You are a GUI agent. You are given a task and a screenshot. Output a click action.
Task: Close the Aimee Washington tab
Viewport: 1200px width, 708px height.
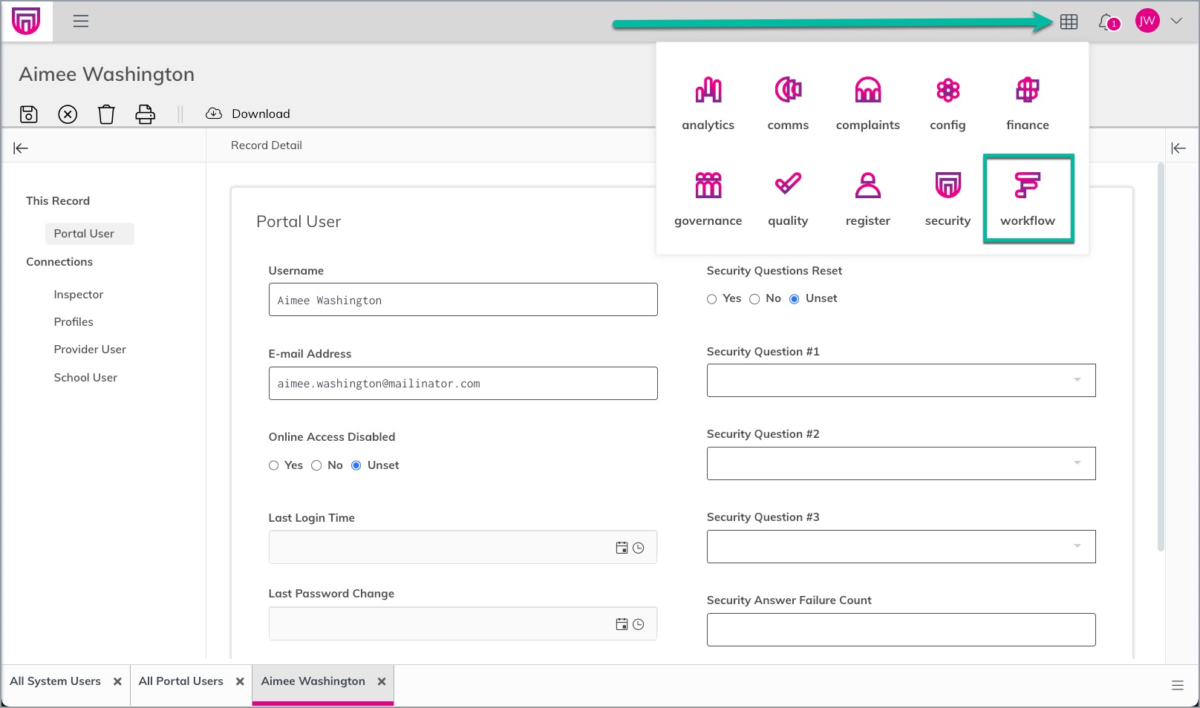pyautogui.click(x=382, y=681)
